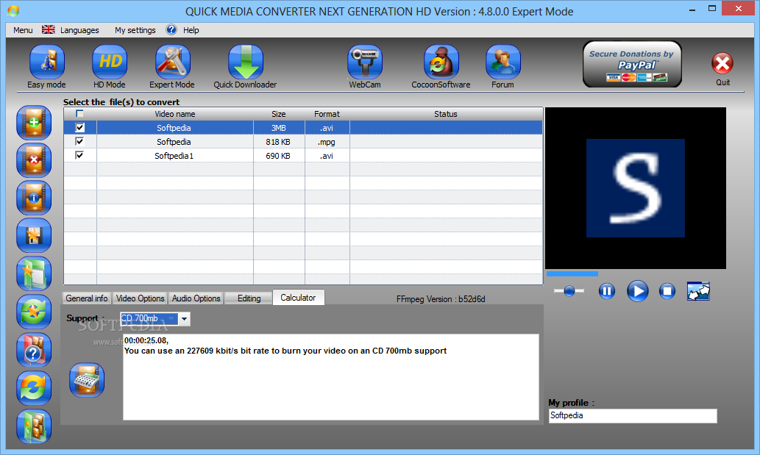Stop the video preview
The height and width of the screenshot is (455, 760).
click(667, 291)
